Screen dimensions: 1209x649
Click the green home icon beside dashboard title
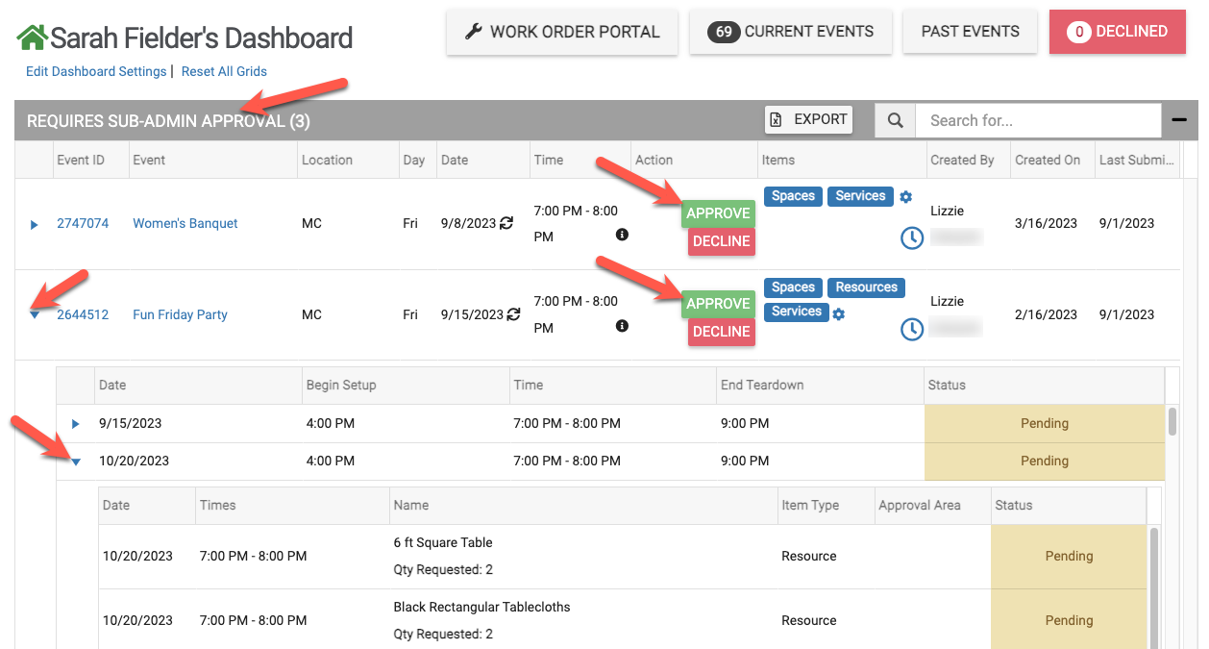32,38
